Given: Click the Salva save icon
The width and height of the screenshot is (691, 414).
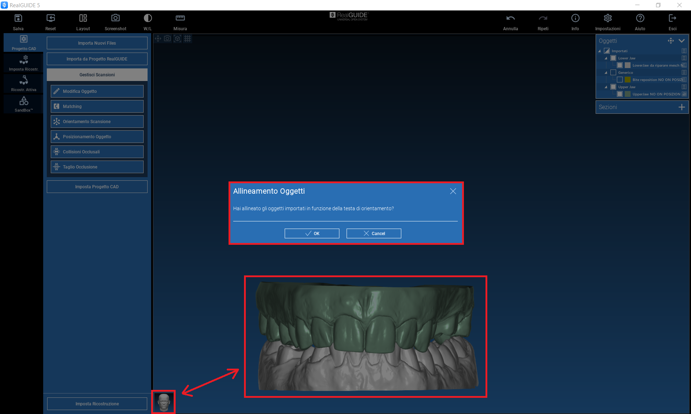Looking at the screenshot, I should (x=18, y=18).
